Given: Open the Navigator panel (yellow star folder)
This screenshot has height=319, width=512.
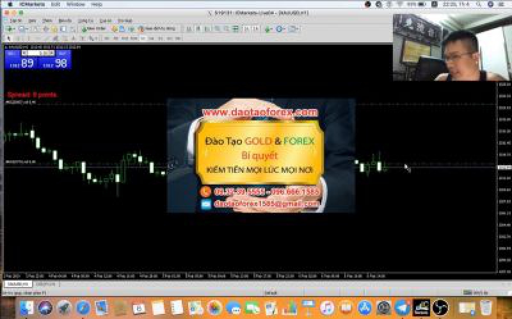Looking at the screenshot, I should point(54,29).
